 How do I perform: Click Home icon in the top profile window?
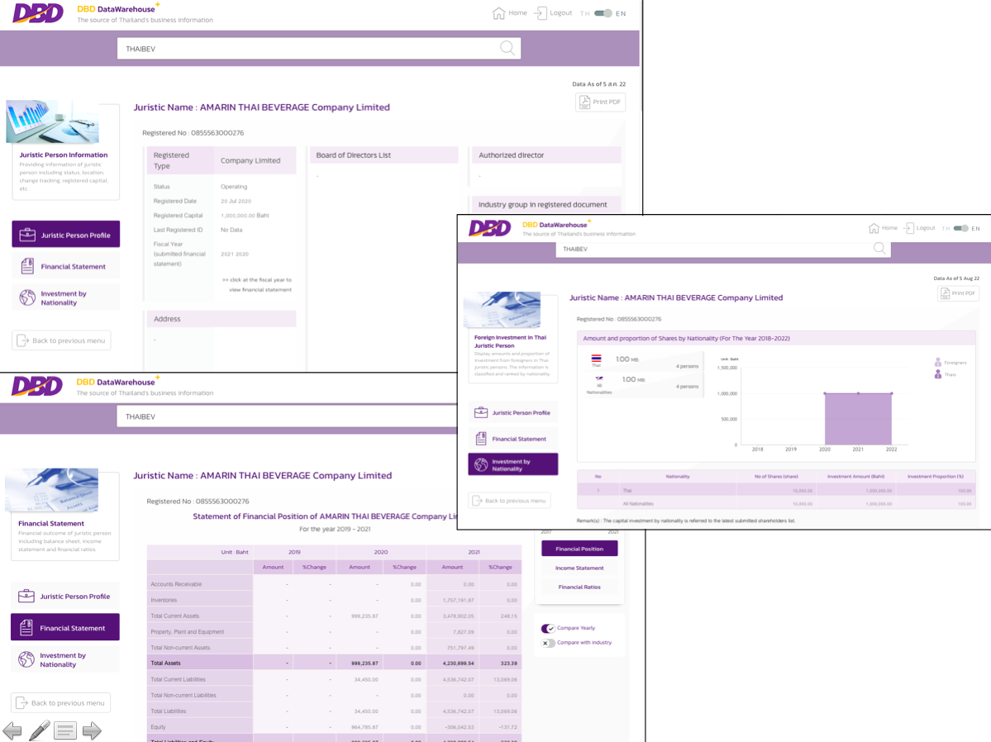click(498, 13)
